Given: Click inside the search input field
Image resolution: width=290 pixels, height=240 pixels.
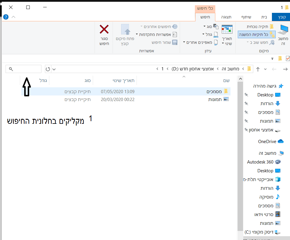Looking at the screenshot, I should [x=23, y=69].
